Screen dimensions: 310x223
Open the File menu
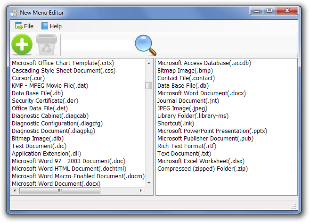(x=24, y=26)
